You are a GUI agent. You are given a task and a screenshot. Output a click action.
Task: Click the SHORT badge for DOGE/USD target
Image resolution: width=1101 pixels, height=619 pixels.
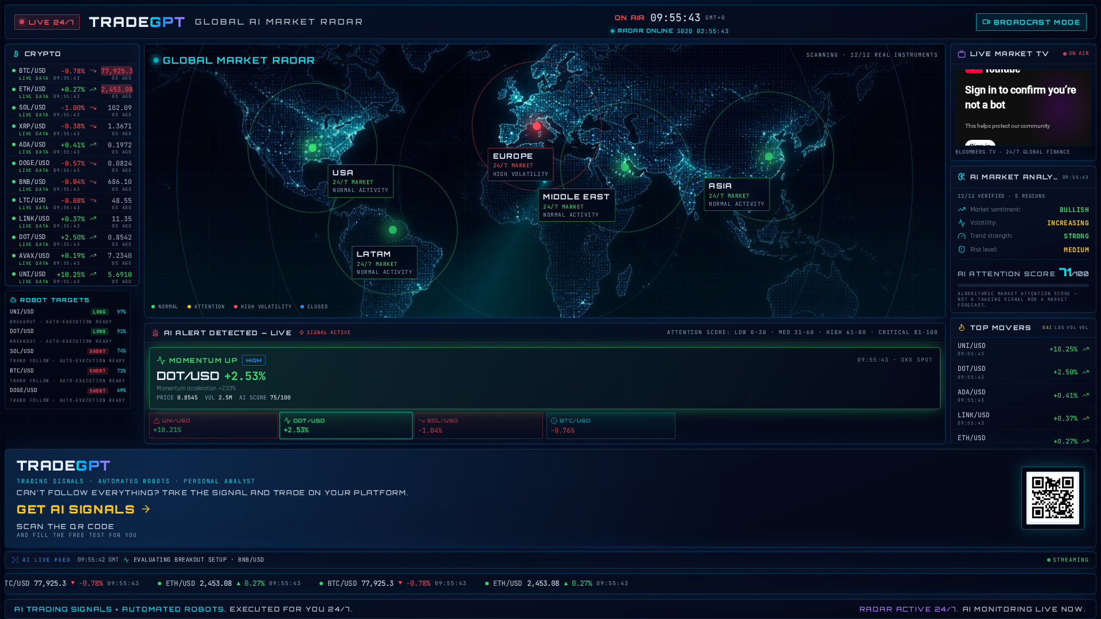(x=97, y=391)
